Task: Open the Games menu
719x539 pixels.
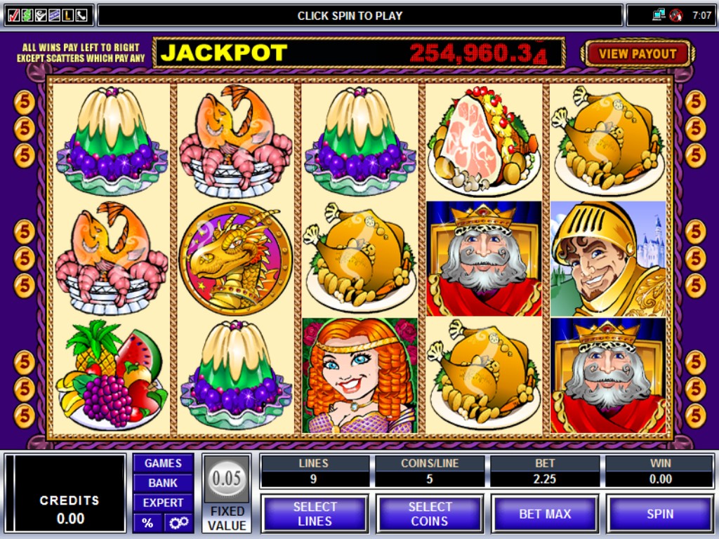Action: pyautogui.click(x=163, y=463)
